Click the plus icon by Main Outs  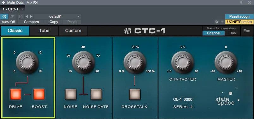(3, 3)
